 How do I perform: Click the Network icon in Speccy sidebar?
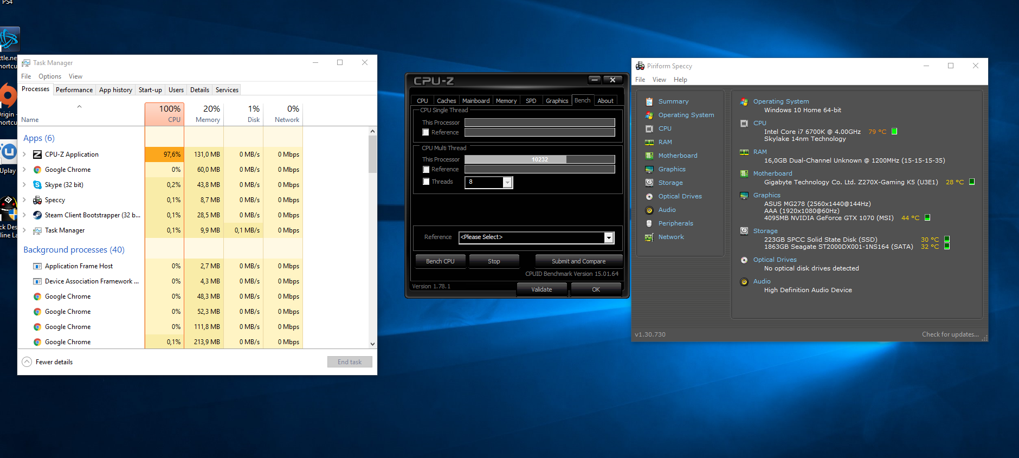point(649,237)
